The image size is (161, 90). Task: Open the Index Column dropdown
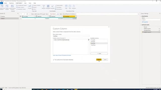coord(25,7)
